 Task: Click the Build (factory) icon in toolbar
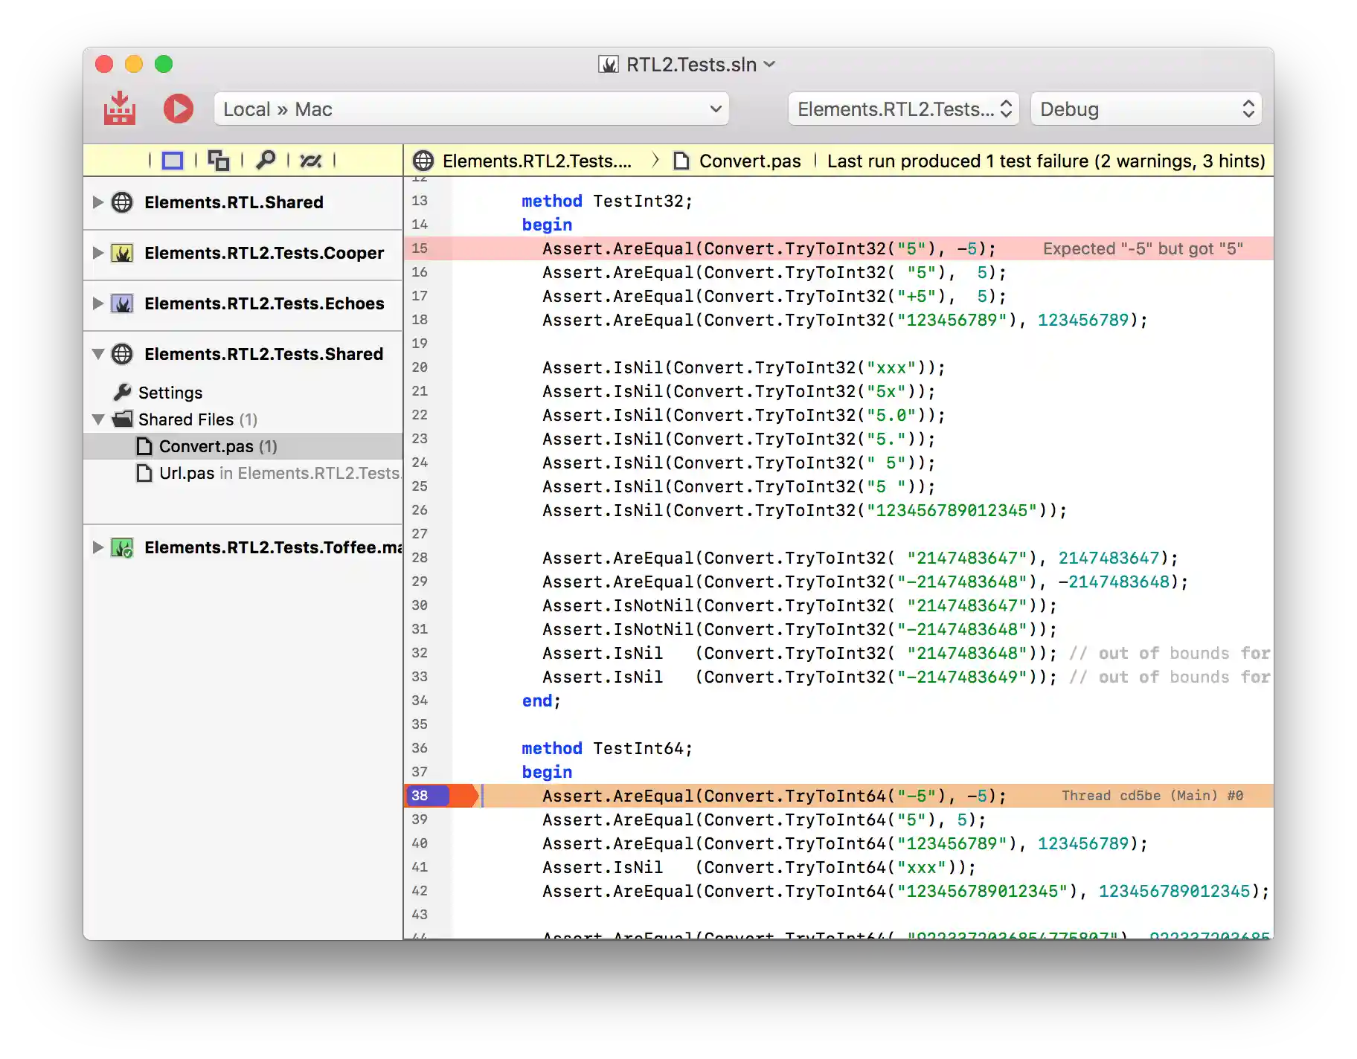pos(119,109)
